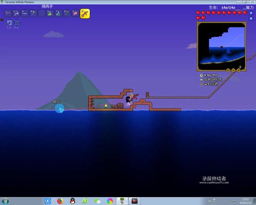Click the DPS meter info icon
This screenshot has height=205, width=256.
201,80
